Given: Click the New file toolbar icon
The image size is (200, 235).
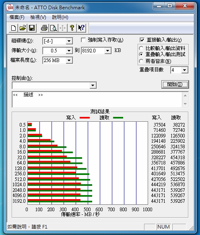Looking at the screenshot, I should pyautogui.click(x=13, y=28).
